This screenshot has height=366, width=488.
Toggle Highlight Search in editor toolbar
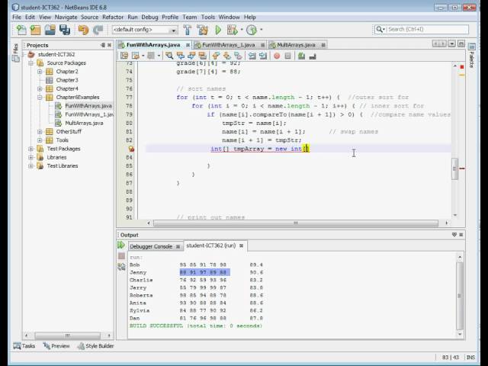(x=203, y=56)
